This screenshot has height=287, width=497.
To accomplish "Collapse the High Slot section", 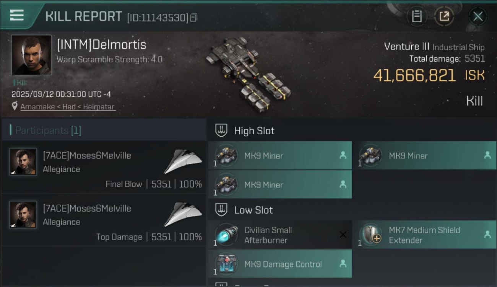I will [x=221, y=130].
